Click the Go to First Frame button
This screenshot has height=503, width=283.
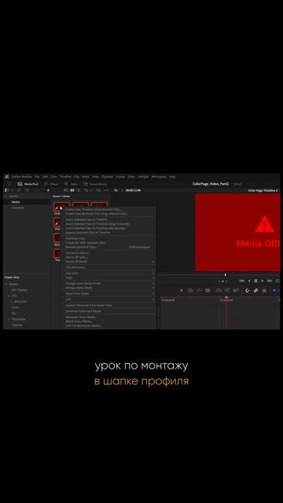coord(242,281)
